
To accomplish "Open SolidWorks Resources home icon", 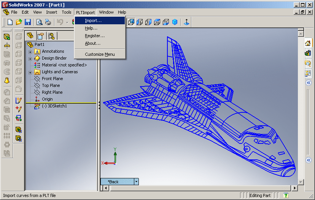I will (308, 43).
